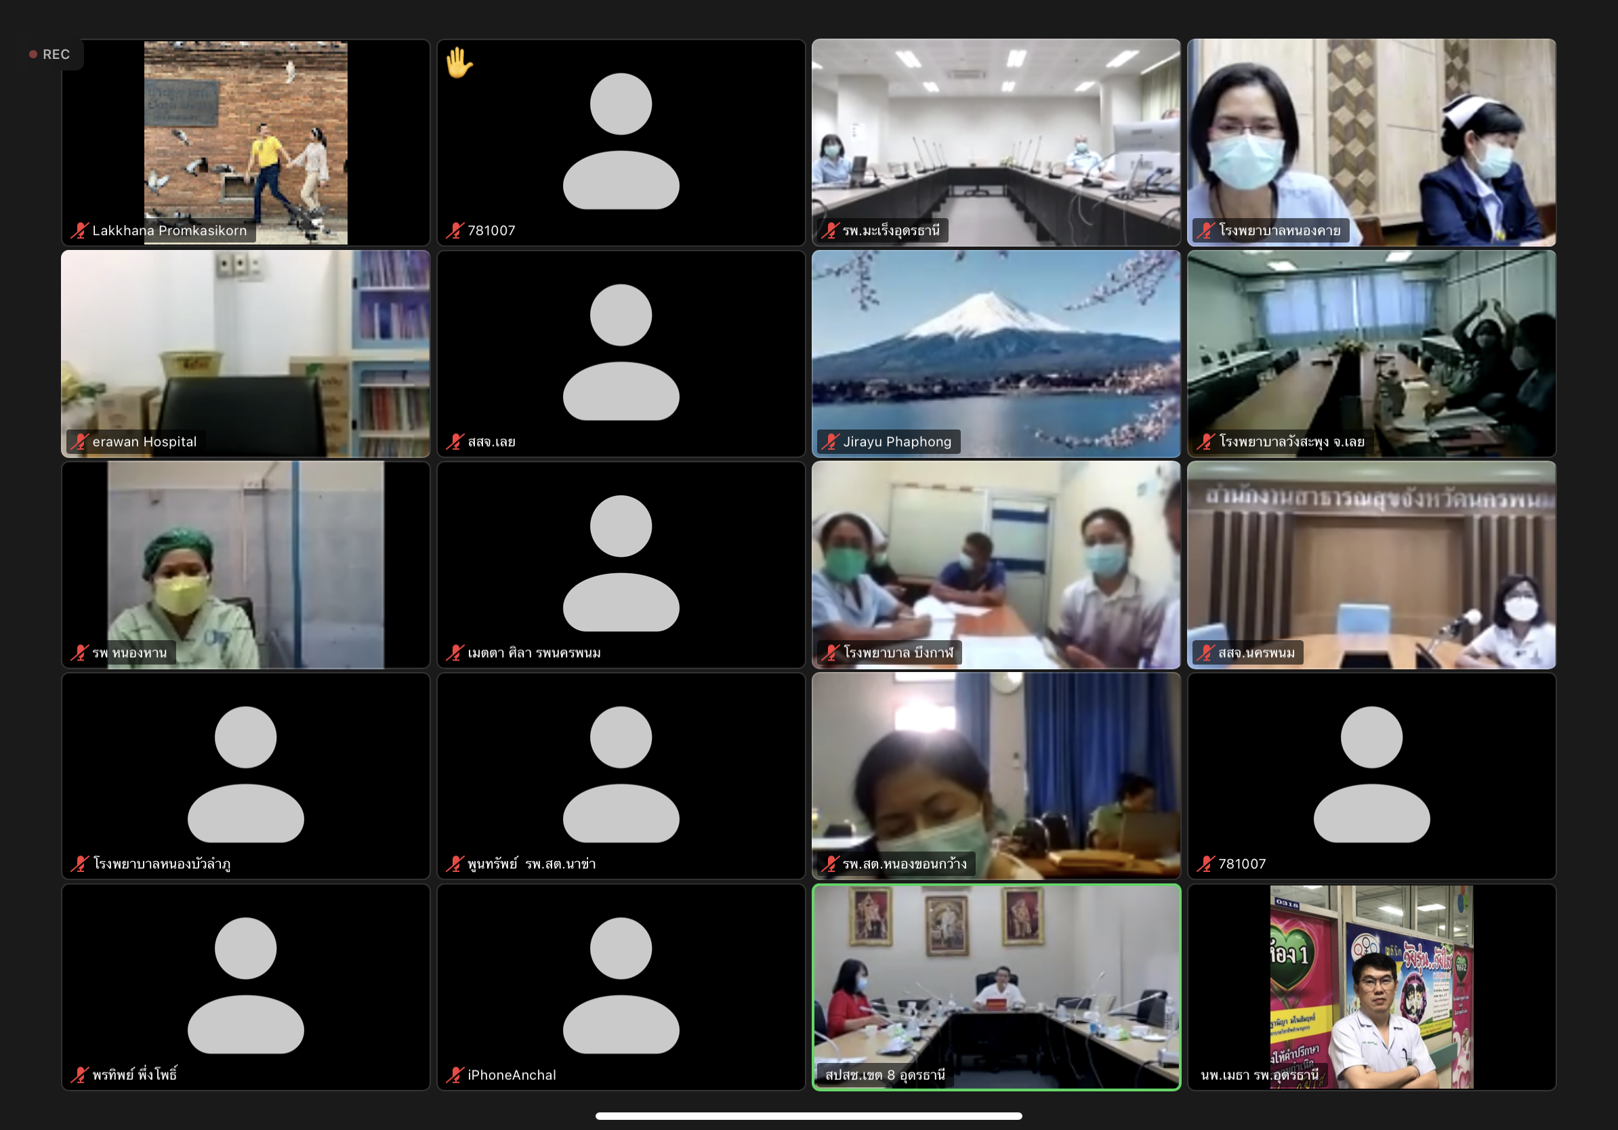1618x1130 pixels.
Task: Click the home indicator bar at bottom
Action: tap(808, 1116)
